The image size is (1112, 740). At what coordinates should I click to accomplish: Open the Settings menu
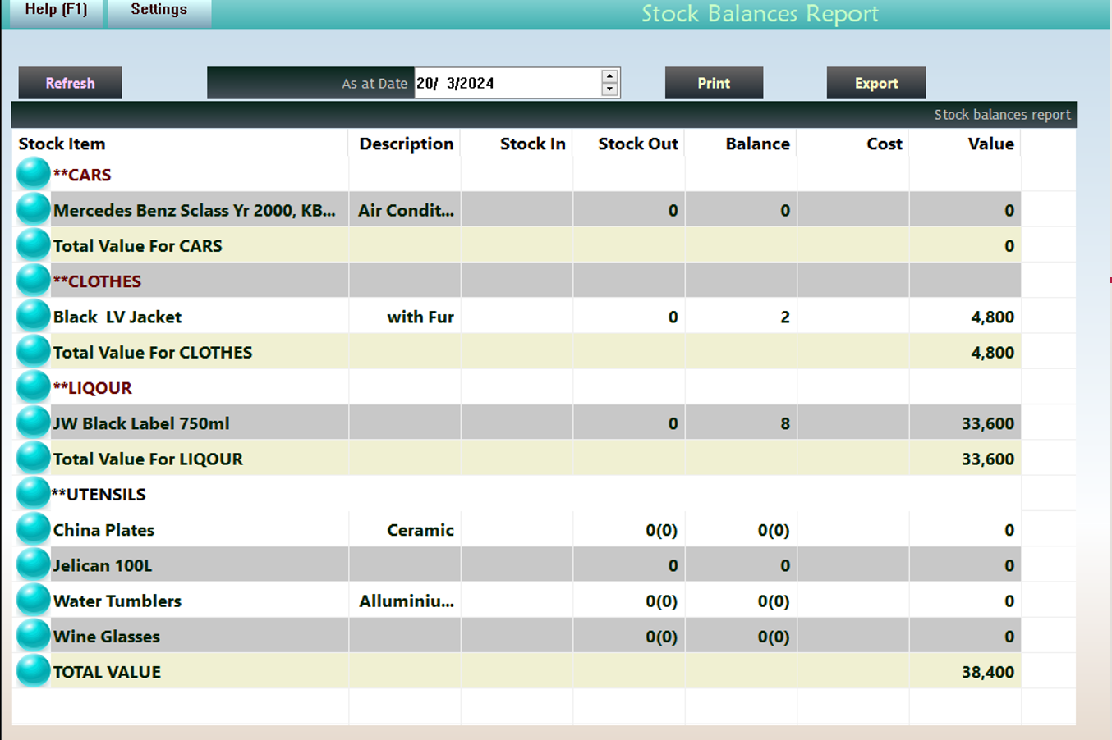point(159,11)
